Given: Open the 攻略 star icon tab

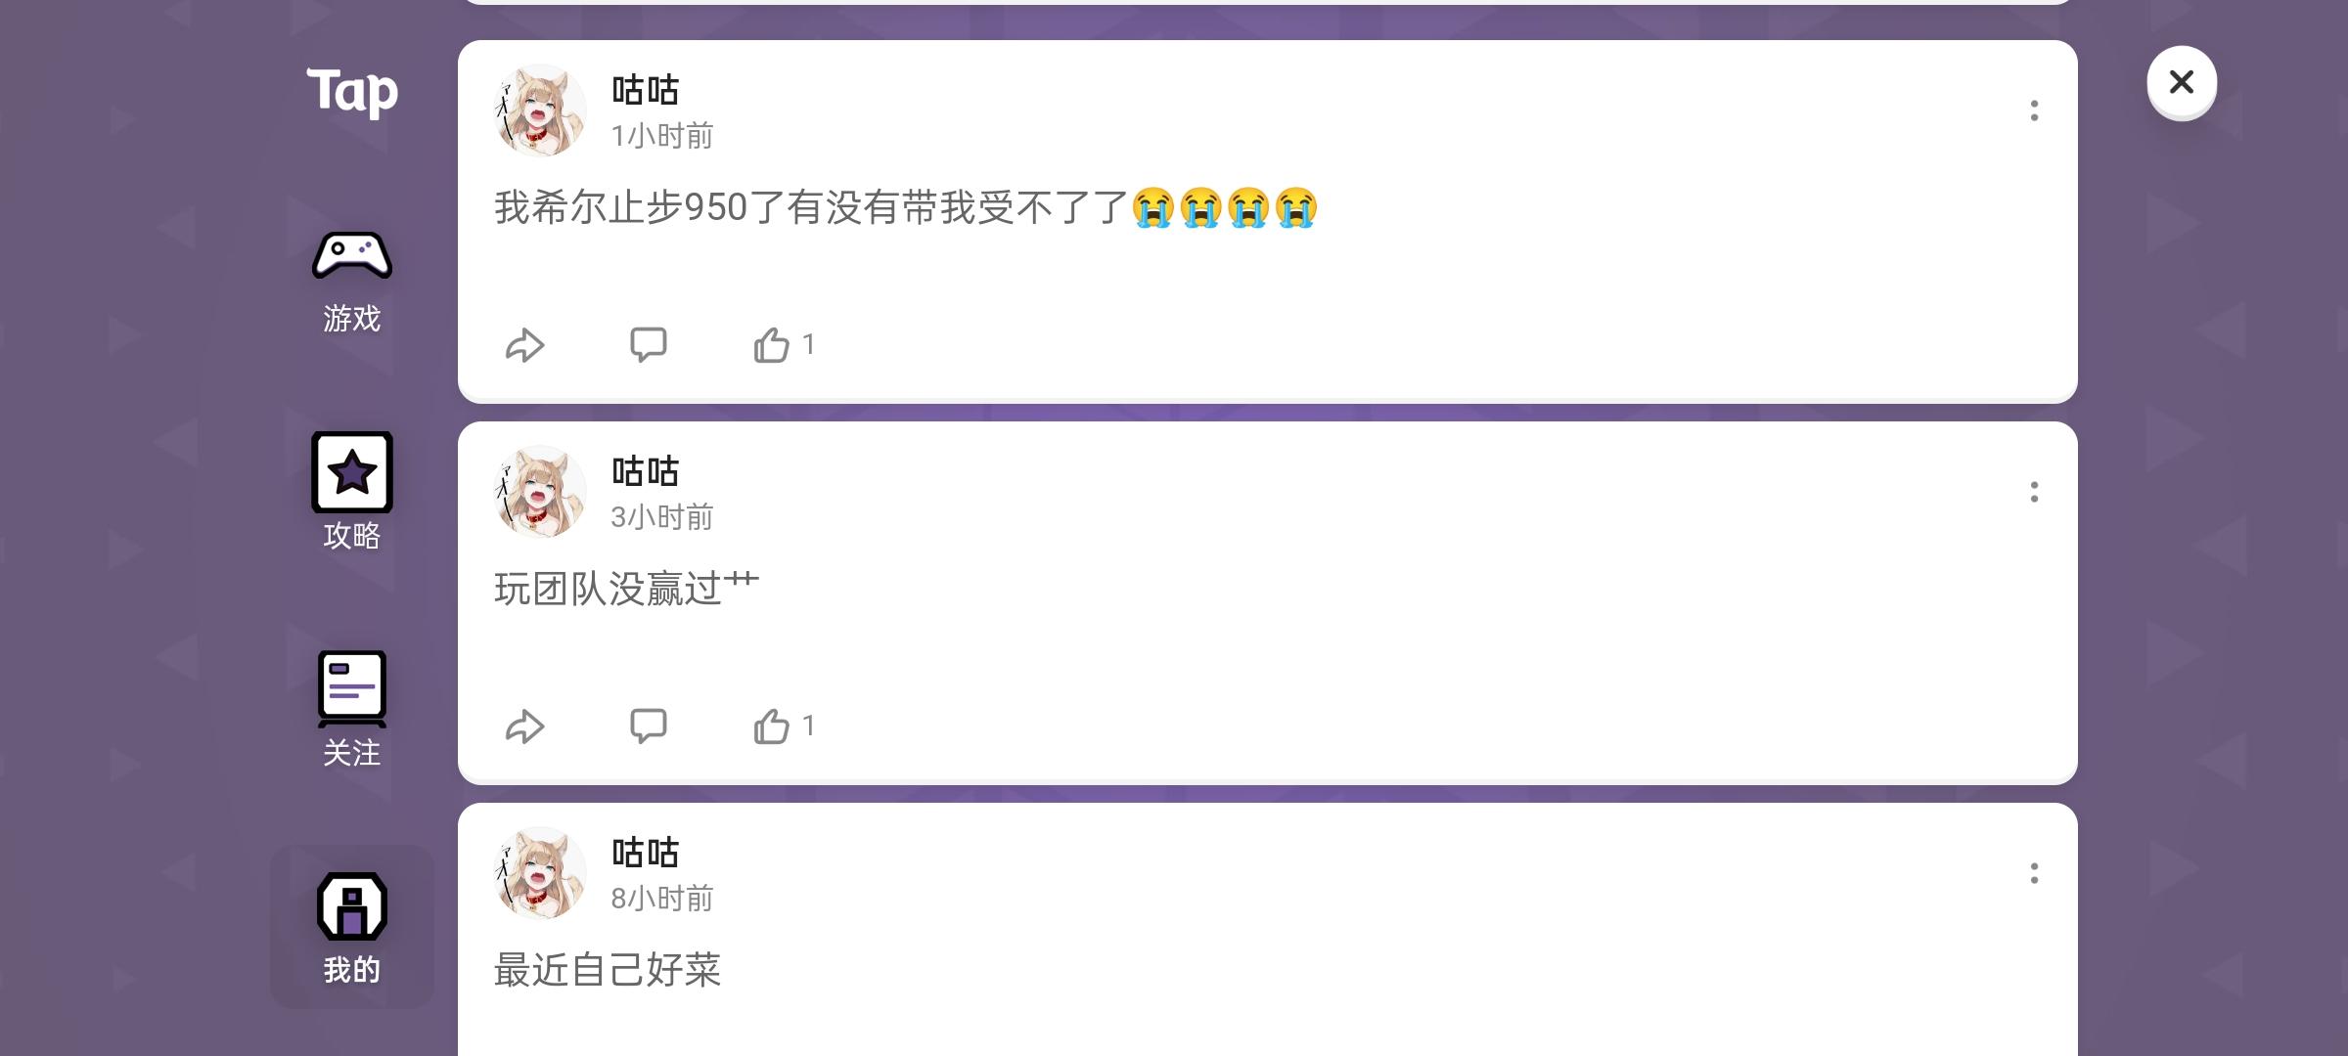Looking at the screenshot, I should [x=352, y=492].
